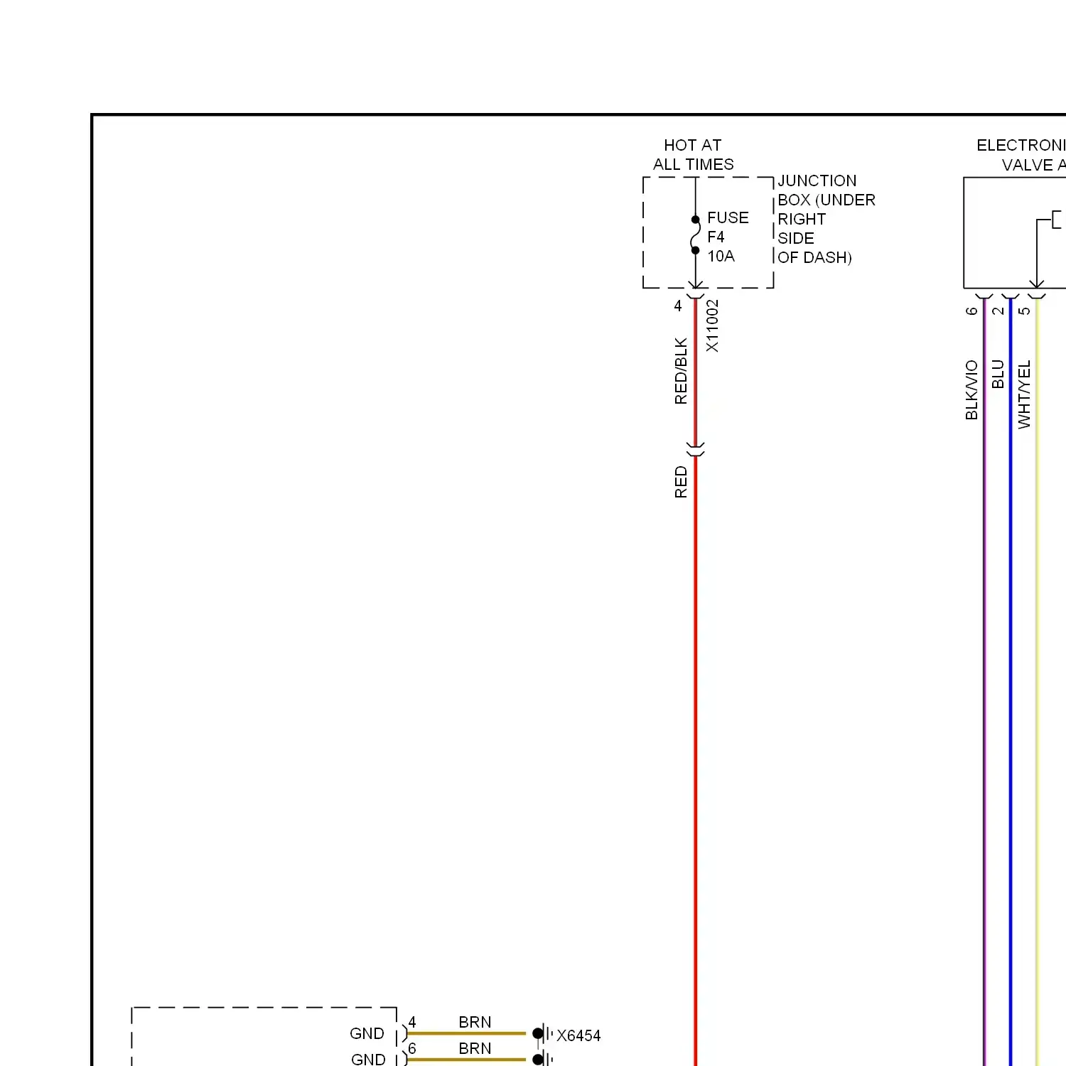Click the fuse symbol inside the junction box
1066x1066 pixels.
pos(695,235)
